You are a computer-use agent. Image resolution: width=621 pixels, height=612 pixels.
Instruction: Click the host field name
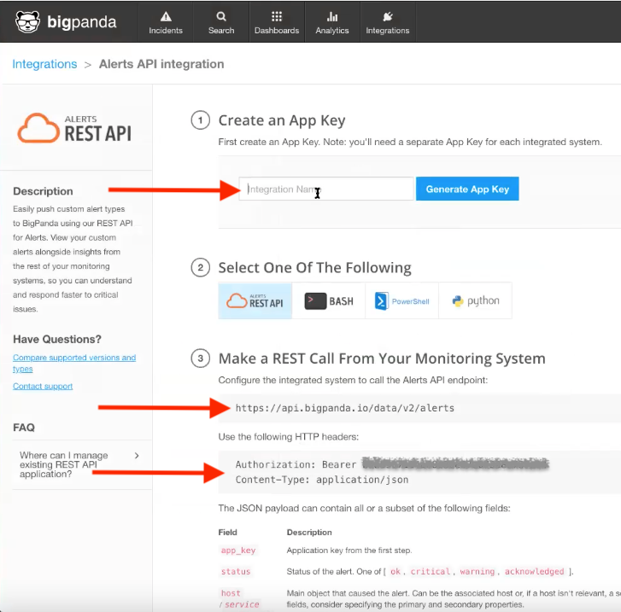coord(231,593)
